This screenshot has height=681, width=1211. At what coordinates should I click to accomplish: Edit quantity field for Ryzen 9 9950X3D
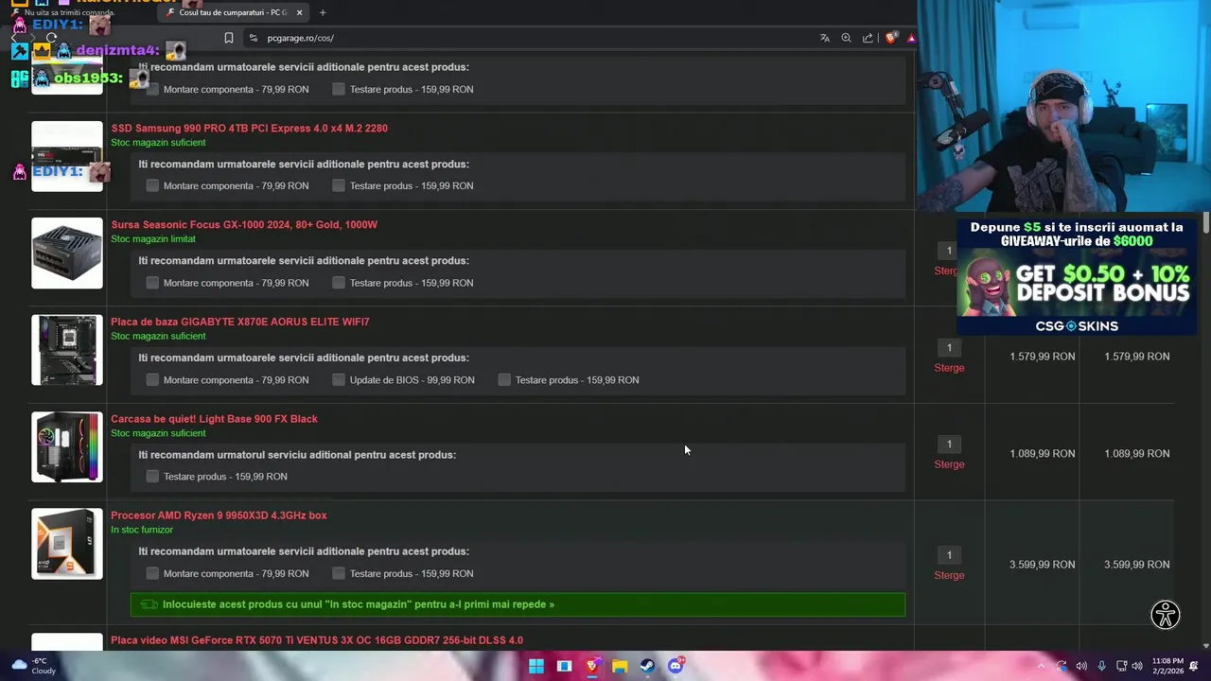coord(949,554)
